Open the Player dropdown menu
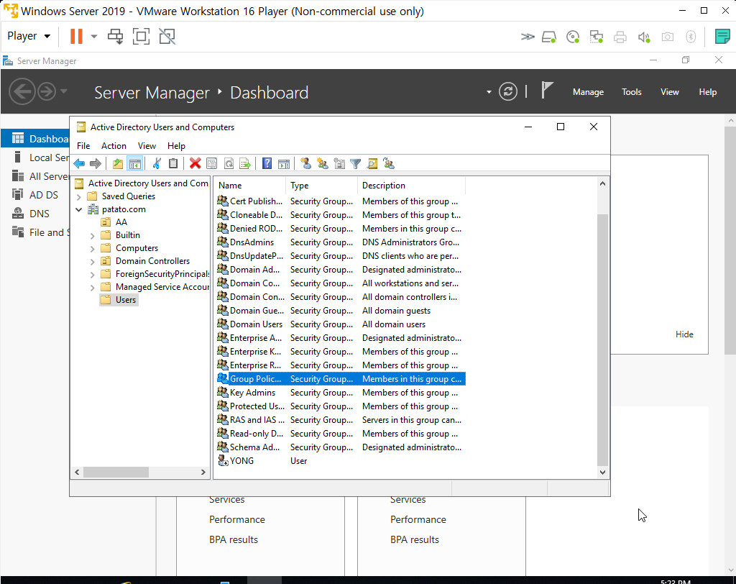 [29, 36]
